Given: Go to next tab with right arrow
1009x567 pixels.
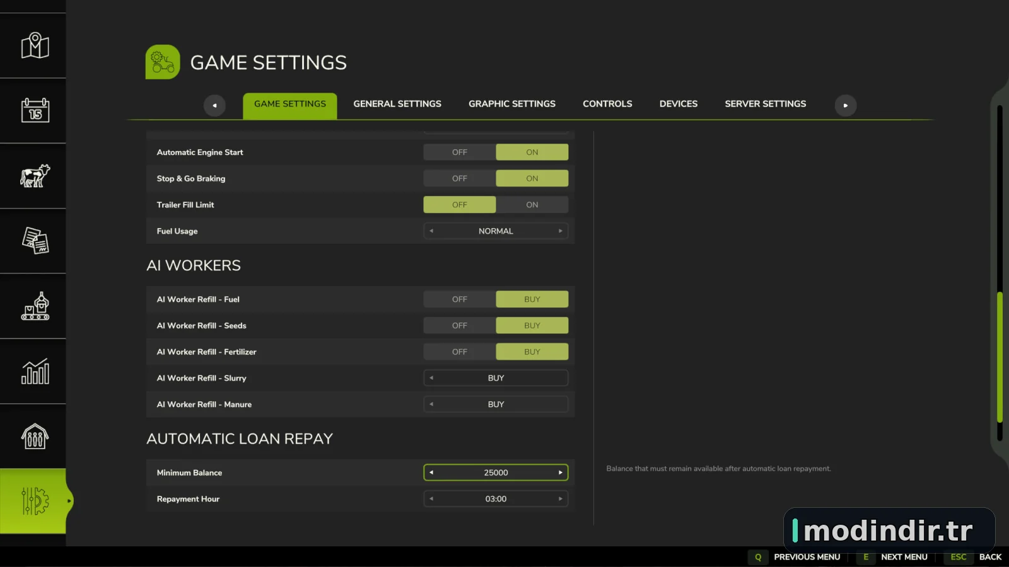Looking at the screenshot, I should [846, 105].
